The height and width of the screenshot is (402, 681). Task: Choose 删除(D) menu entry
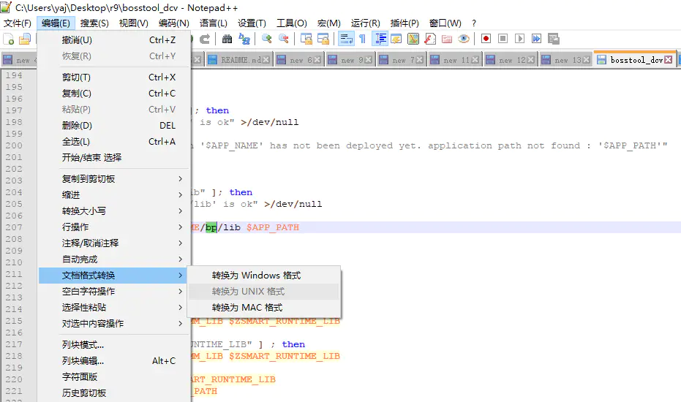[114, 126]
